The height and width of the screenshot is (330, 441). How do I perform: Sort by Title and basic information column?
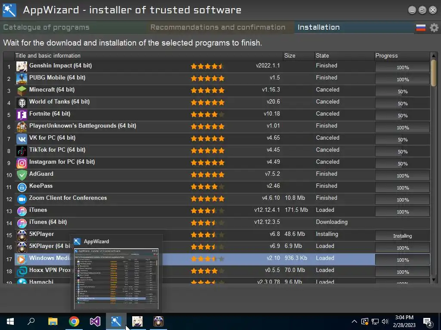pos(149,55)
